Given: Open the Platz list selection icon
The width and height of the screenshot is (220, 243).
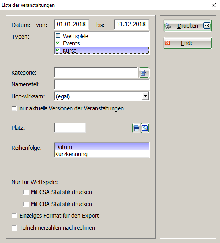Looking at the screenshot, I should pyautogui.click(x=136, y=128).
